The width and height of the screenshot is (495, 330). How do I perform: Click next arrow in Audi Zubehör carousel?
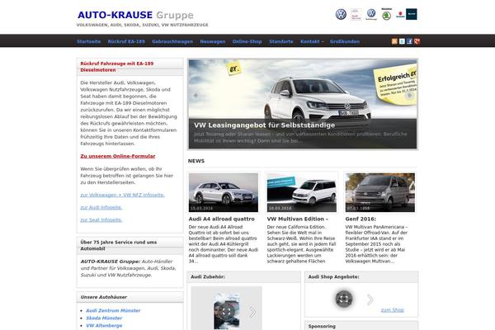252,312
